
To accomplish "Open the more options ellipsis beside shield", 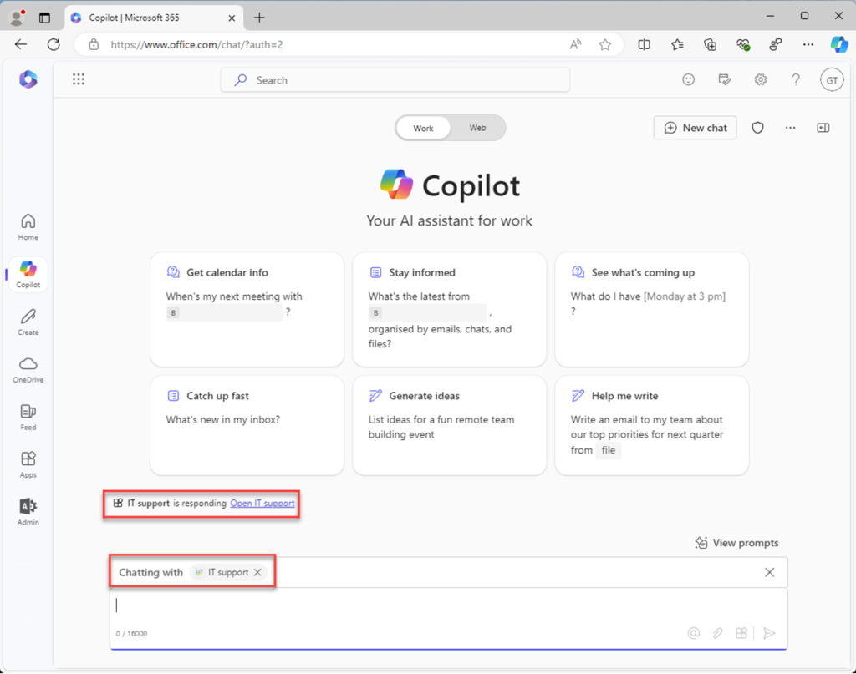I will [790, 128].
